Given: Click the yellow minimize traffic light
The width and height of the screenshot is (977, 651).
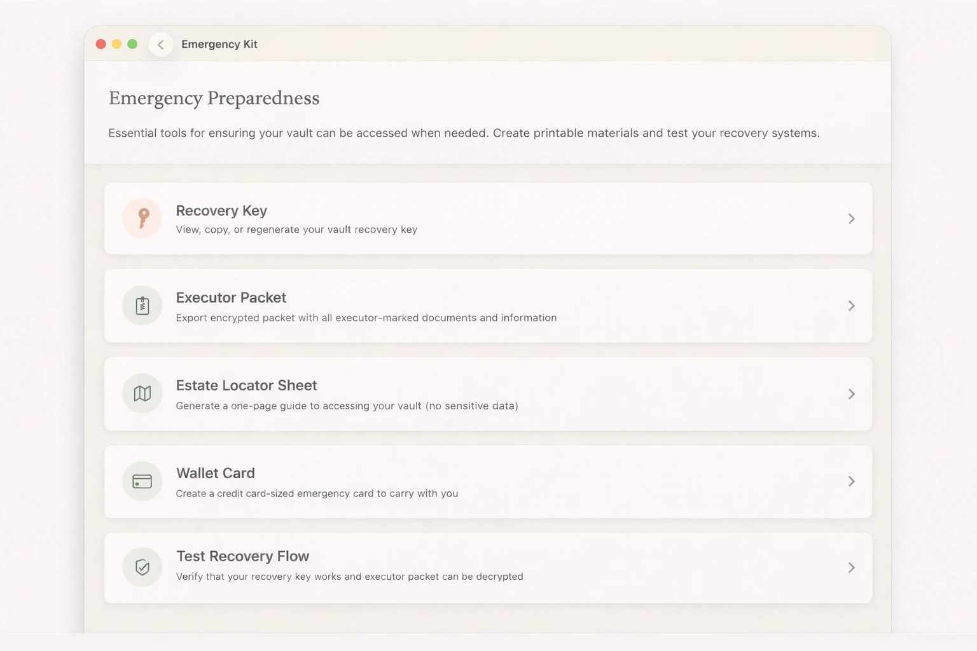Looking at the screenshot, I should tap(116, 44).
